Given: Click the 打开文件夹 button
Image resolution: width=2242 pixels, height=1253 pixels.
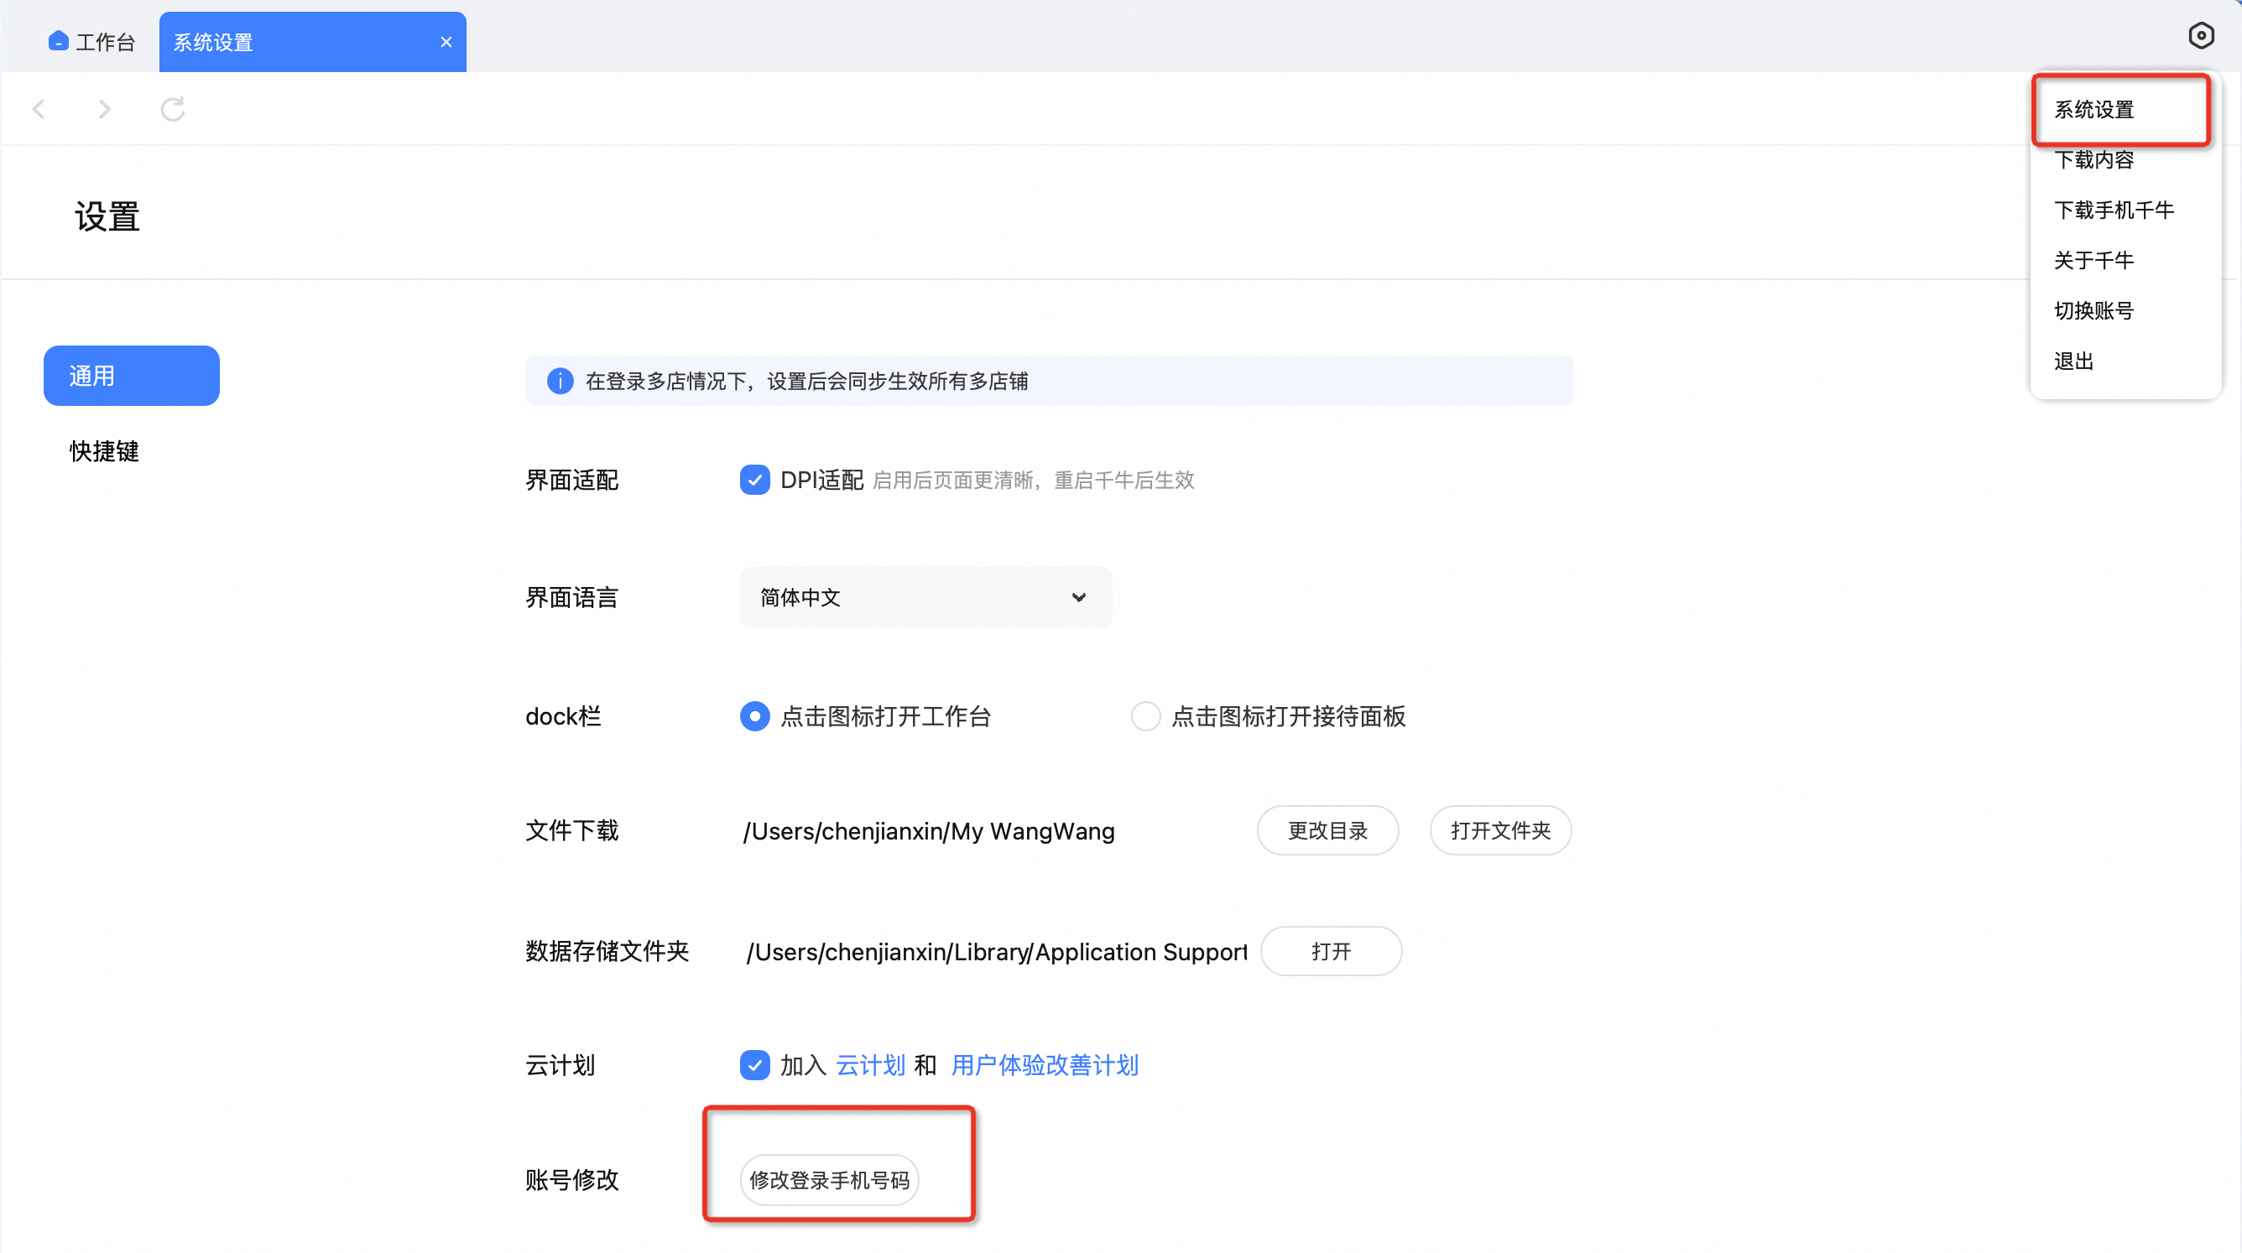Looking at the screenshot, I should (1500, 830).
